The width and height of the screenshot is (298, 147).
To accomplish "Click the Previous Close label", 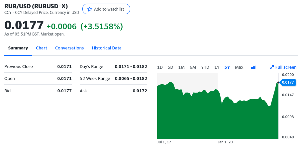I will coord(18,67).
